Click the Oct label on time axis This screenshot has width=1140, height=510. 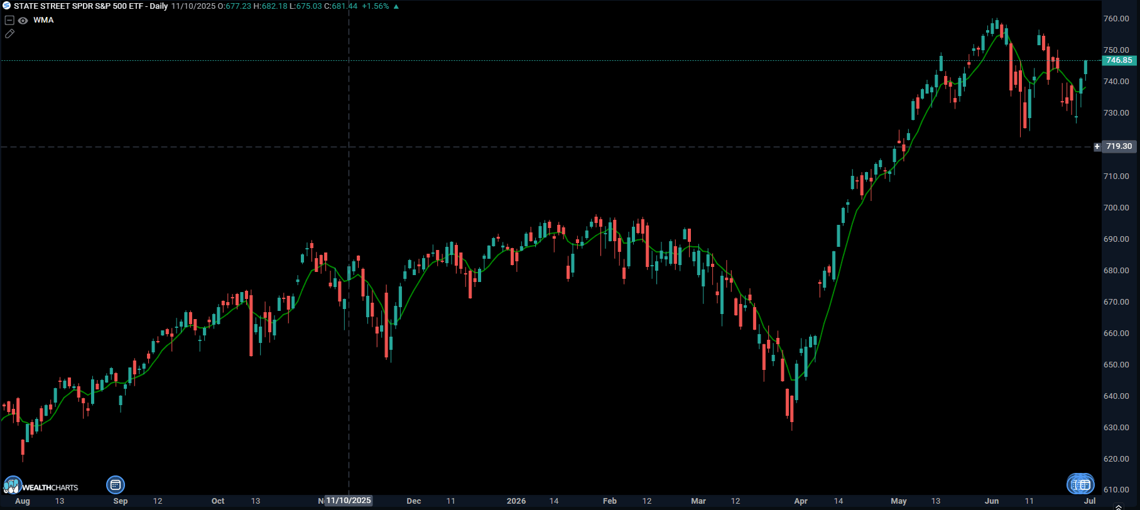click(x=218, y=501)
